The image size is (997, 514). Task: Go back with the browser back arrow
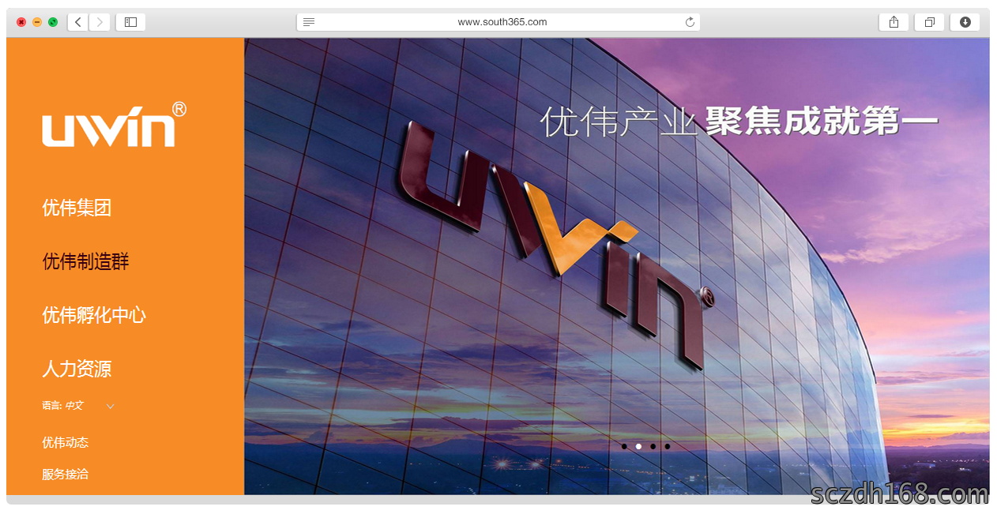pos(78,22)
